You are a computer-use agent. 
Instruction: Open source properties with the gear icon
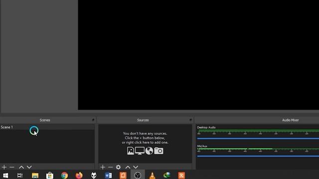[118, 167]
